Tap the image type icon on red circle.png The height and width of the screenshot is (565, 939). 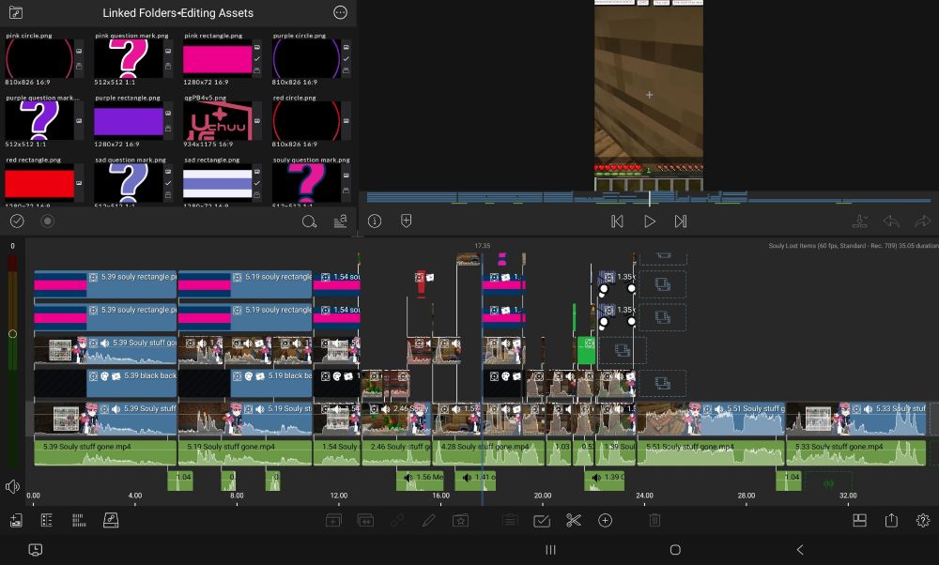346,121
